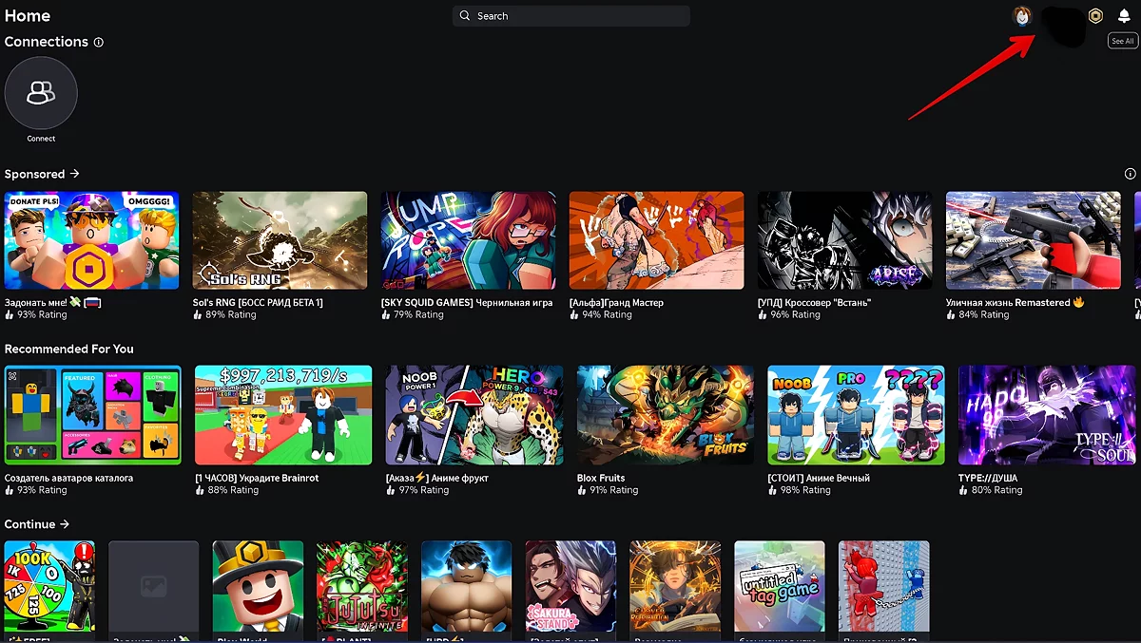This screenshot has width=1141, height=643.
Task: Click the Connect label under the icon
Action: 41,139
